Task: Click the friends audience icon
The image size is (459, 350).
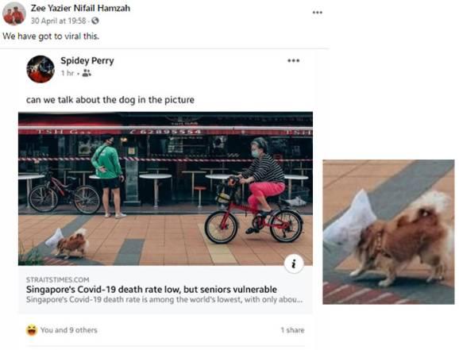Action: (87, 73)
